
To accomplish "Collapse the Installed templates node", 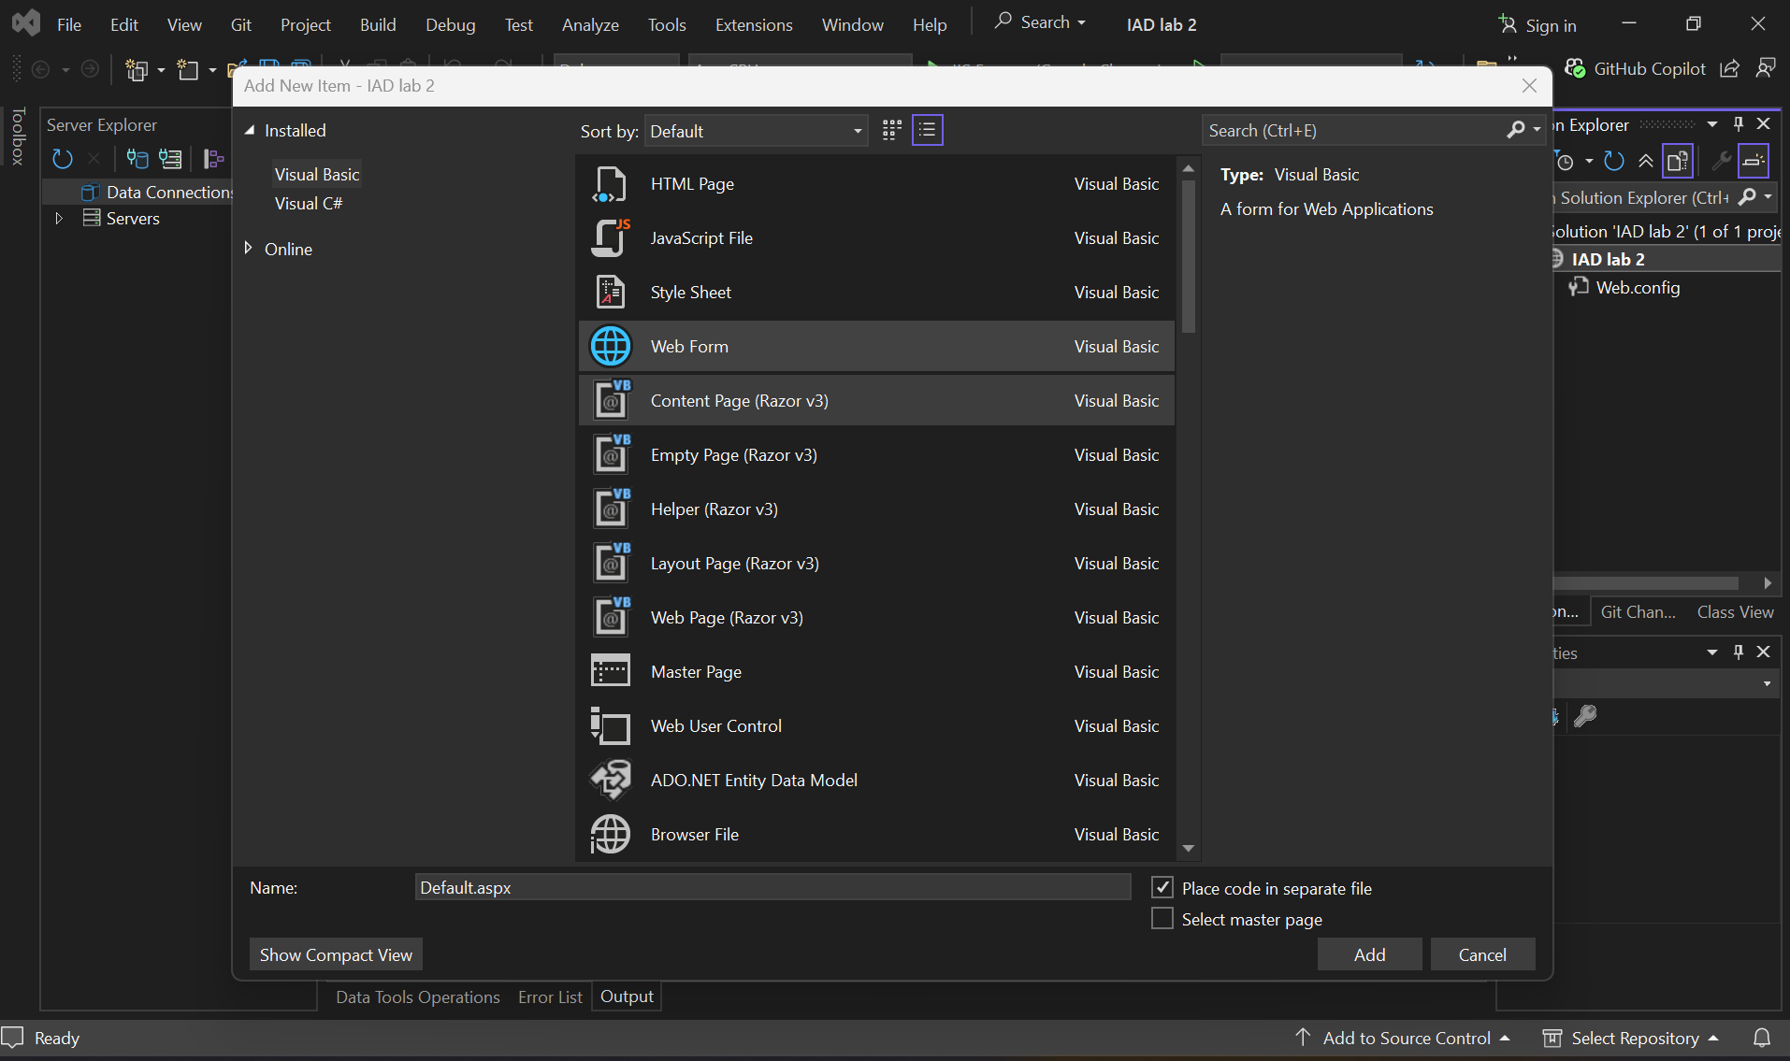I will click(x=250, y=131).
